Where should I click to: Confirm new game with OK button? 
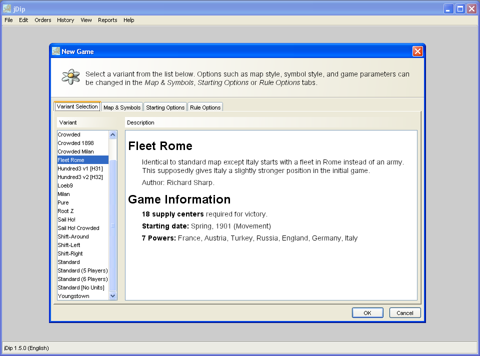[367, 313]
